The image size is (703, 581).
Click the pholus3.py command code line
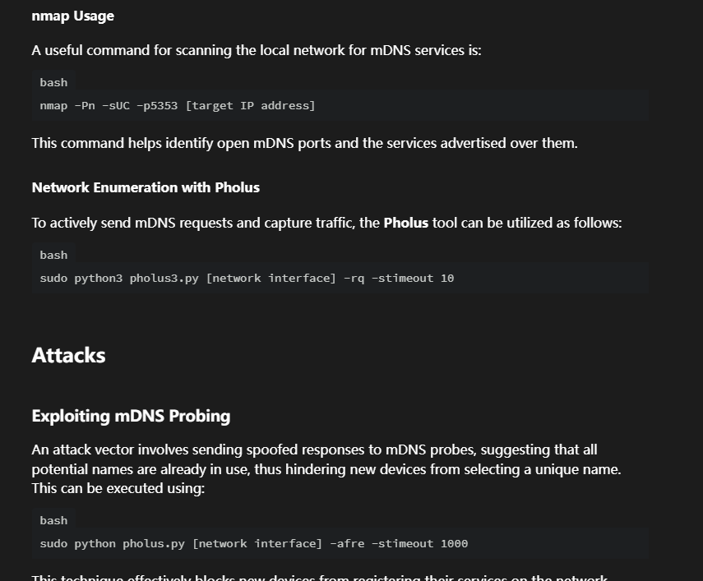[x=247, y=278]
